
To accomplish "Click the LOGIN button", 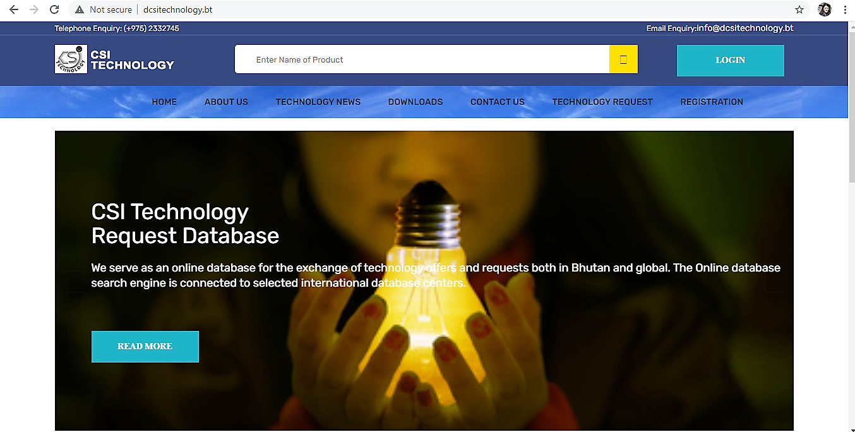I will pos(731,61).
